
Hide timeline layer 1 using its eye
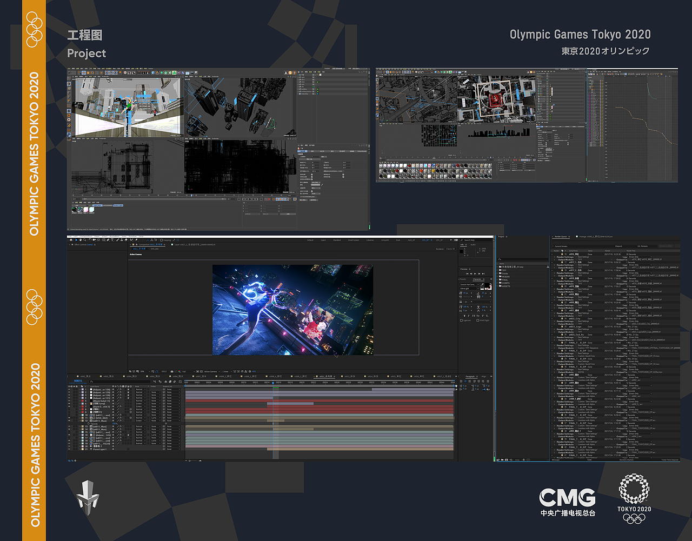click(x=70, y=389)
